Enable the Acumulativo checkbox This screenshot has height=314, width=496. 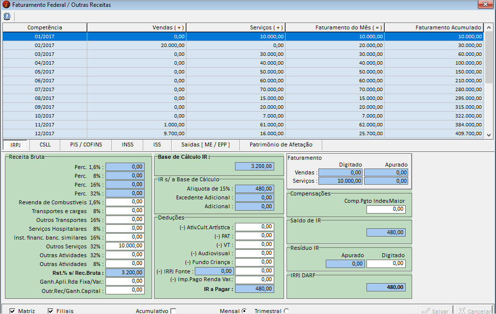tap(173, 311)
